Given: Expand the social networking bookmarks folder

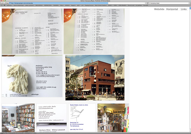Looking at the screenshot, I should [18, 5].
